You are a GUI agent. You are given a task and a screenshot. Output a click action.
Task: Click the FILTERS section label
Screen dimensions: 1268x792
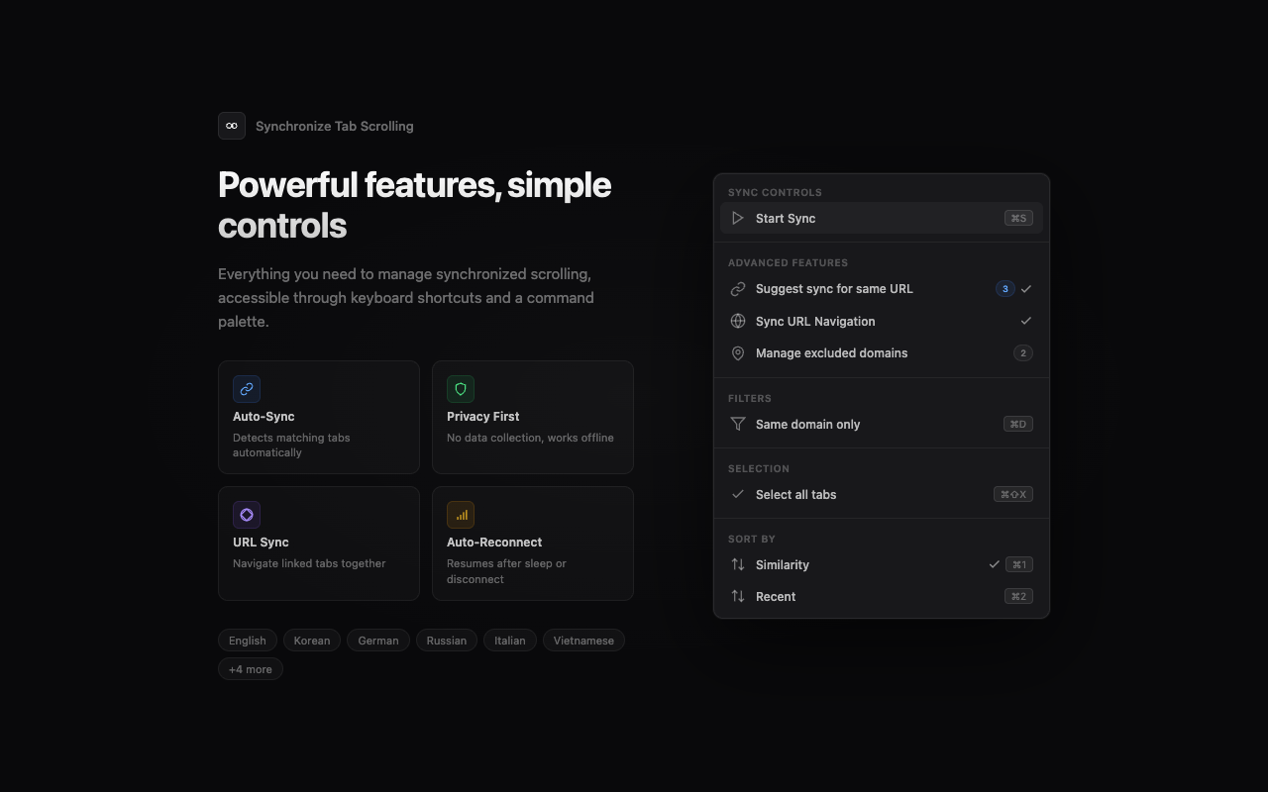point(750,398)
